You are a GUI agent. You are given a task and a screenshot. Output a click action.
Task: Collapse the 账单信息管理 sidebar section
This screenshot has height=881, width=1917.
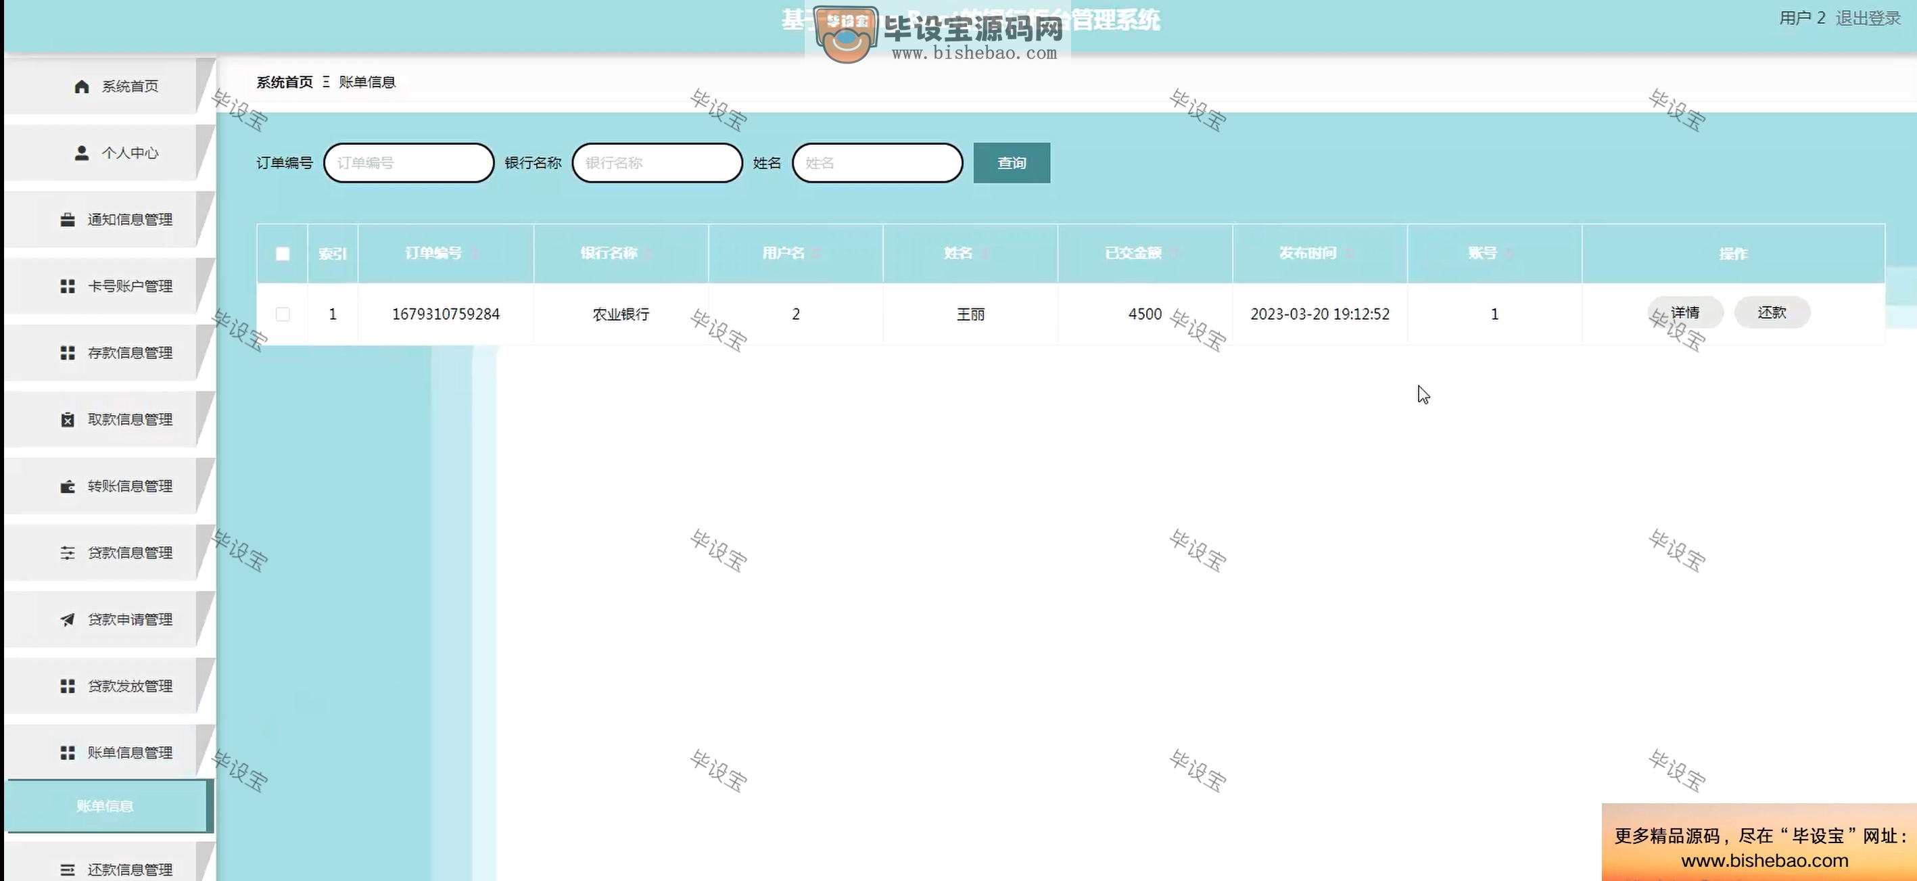(x=110, y=753)
